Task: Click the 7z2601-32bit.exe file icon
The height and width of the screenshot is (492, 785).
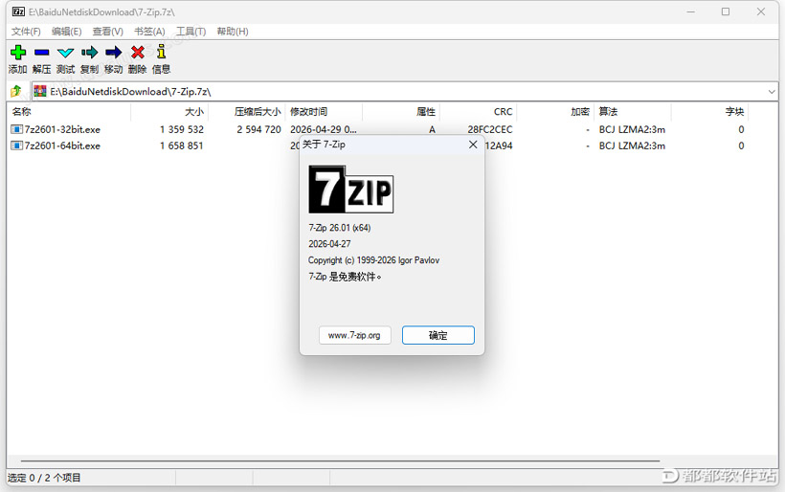Action: [x=16, y=129]
